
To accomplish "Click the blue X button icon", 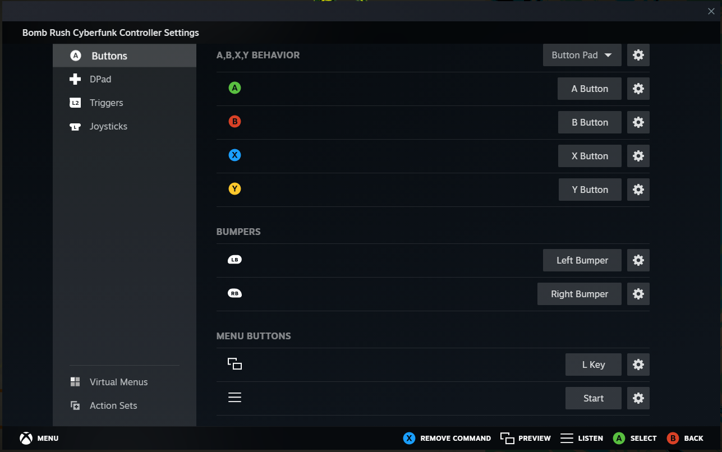I will (x=234, y=155).
